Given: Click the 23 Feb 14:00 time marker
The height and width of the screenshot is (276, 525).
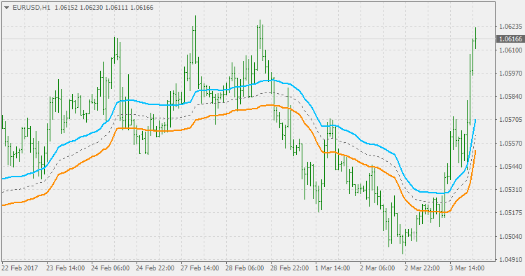Looking at the screenshot, I should (x=65, y=268).
